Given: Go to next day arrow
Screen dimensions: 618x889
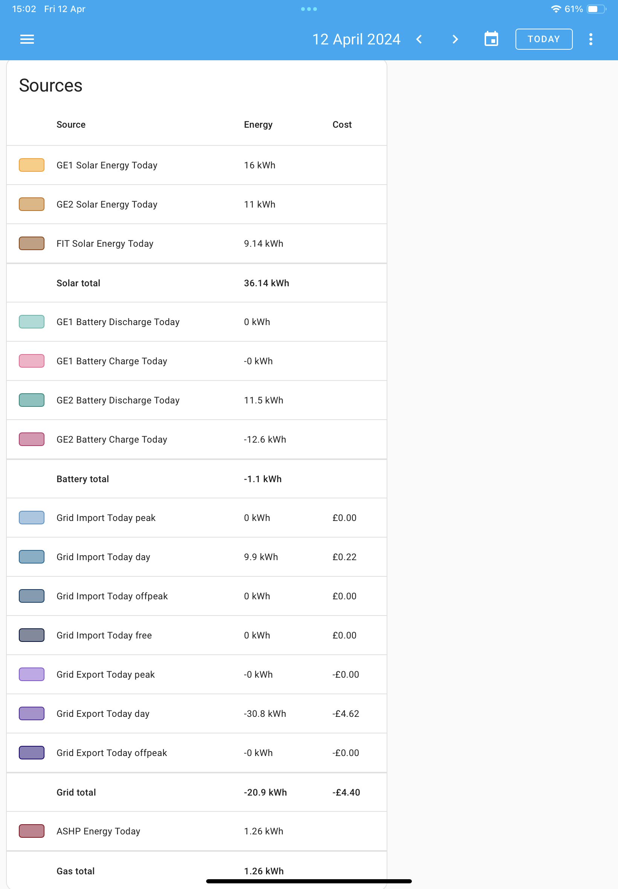Looking at the screenshot, I should [455, 39].
